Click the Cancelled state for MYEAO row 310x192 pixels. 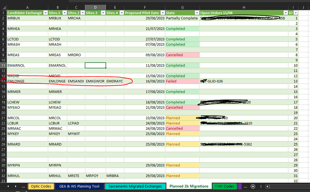click(182, 107)
